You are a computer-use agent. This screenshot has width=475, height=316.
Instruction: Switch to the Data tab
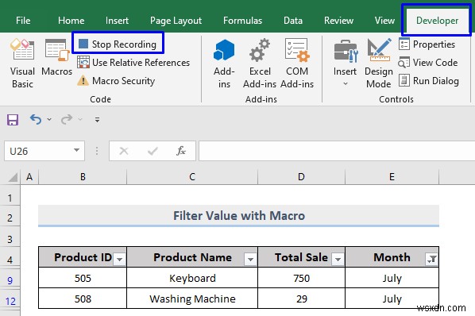click(x=293, y=21)
